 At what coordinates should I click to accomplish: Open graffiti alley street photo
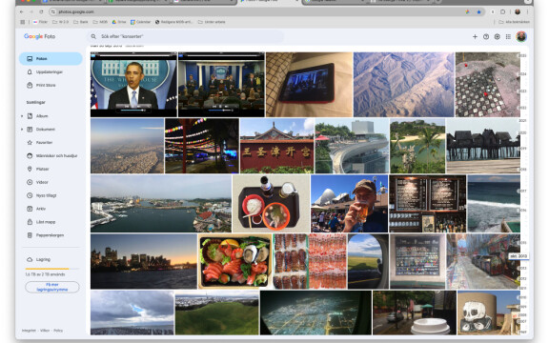(483, 261)
